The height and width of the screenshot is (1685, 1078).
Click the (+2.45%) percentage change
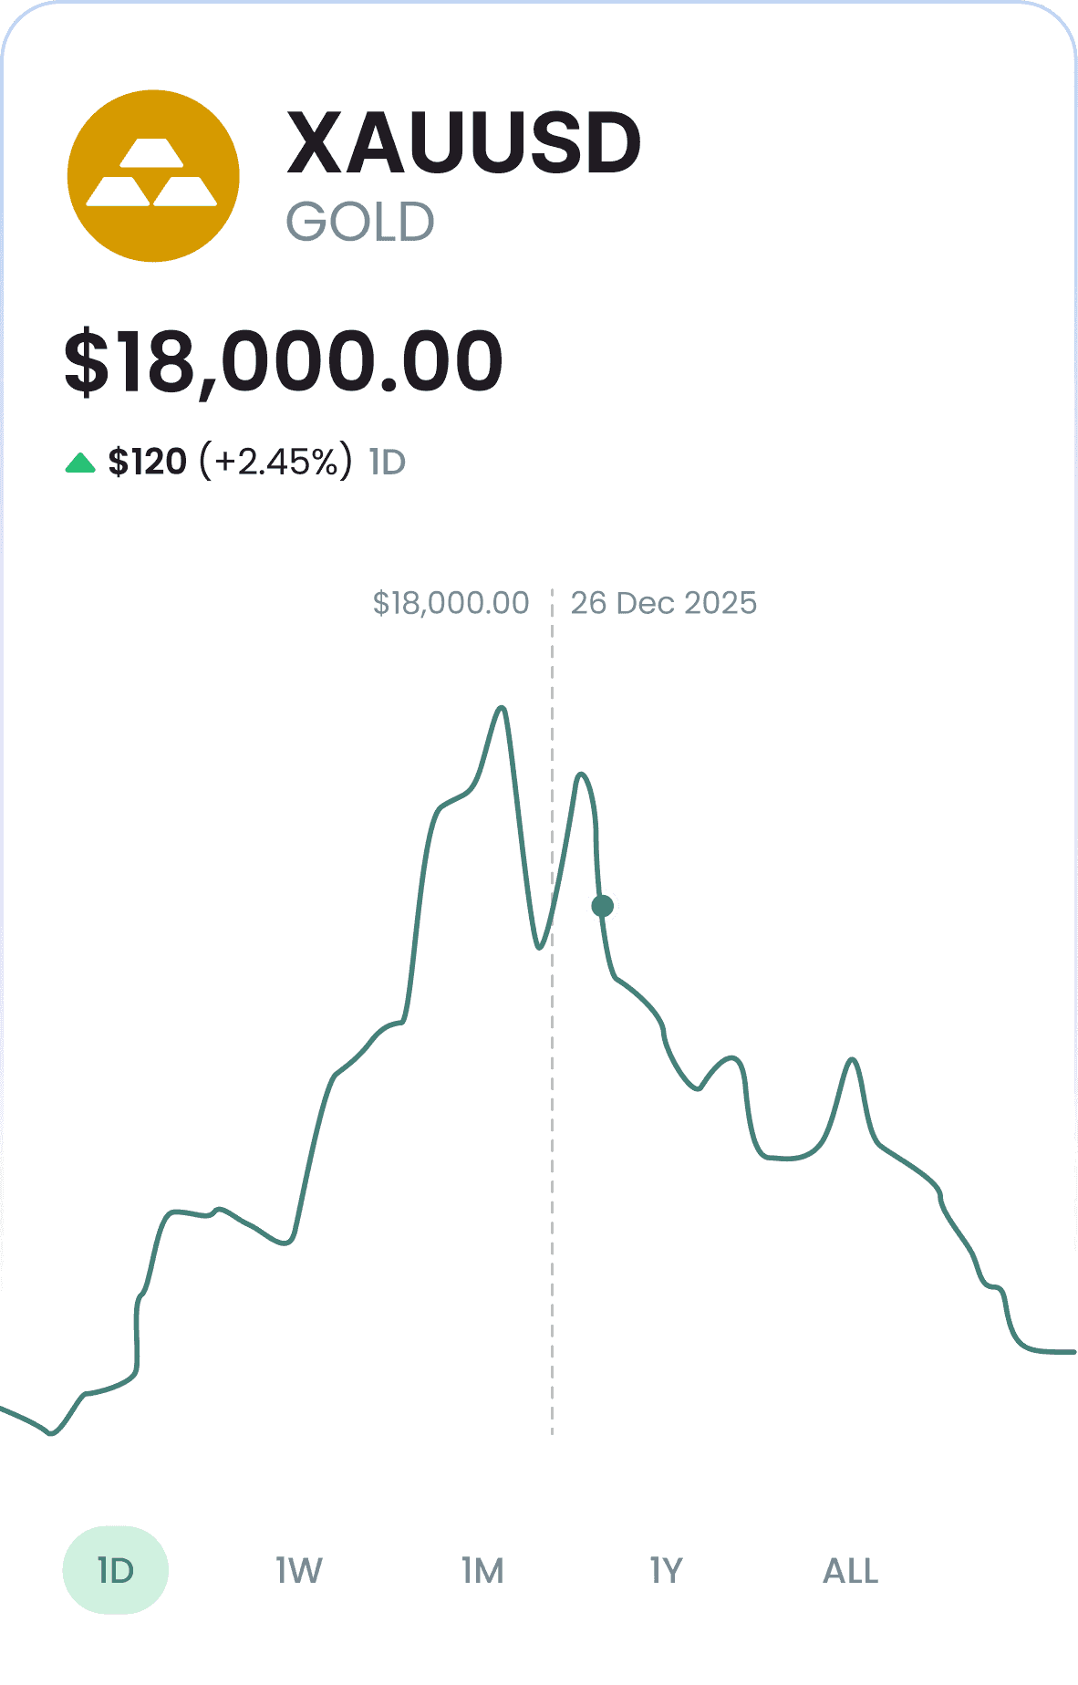pos(275,462)
